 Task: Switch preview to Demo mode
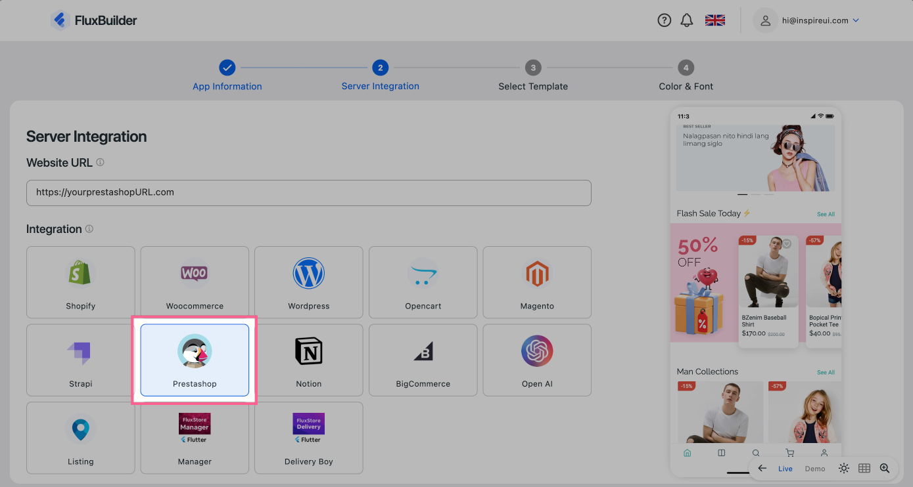[815, 469]
